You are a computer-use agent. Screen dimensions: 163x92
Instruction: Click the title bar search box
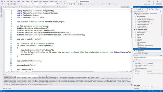[x=68, y=1]
